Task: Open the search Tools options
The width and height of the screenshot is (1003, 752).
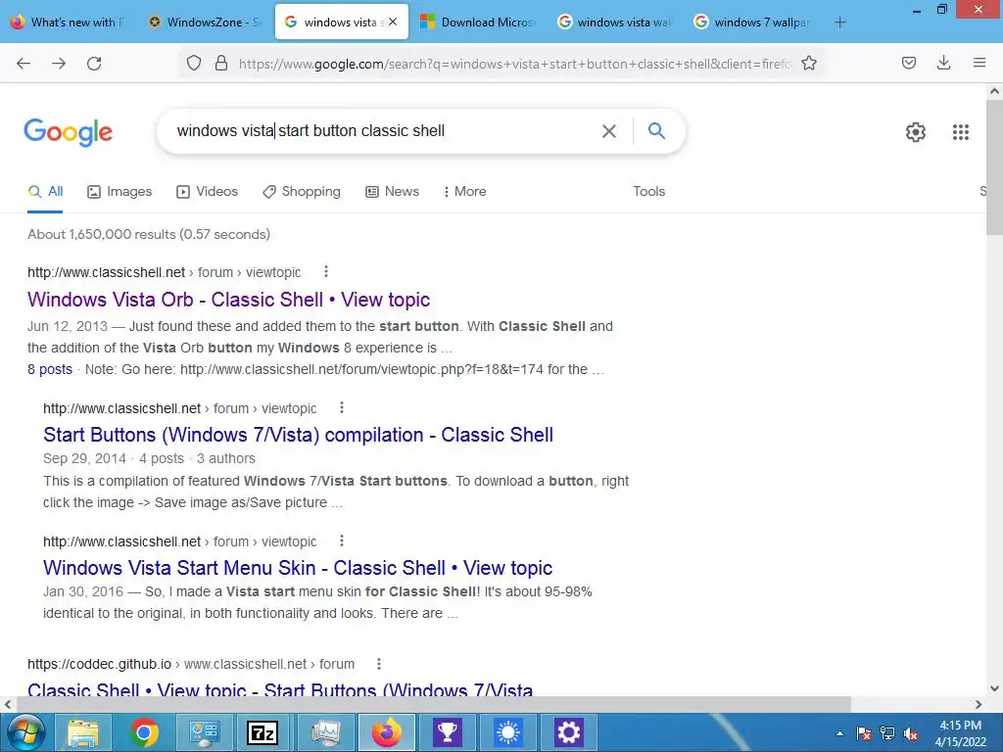Action: tap(648, 191)
